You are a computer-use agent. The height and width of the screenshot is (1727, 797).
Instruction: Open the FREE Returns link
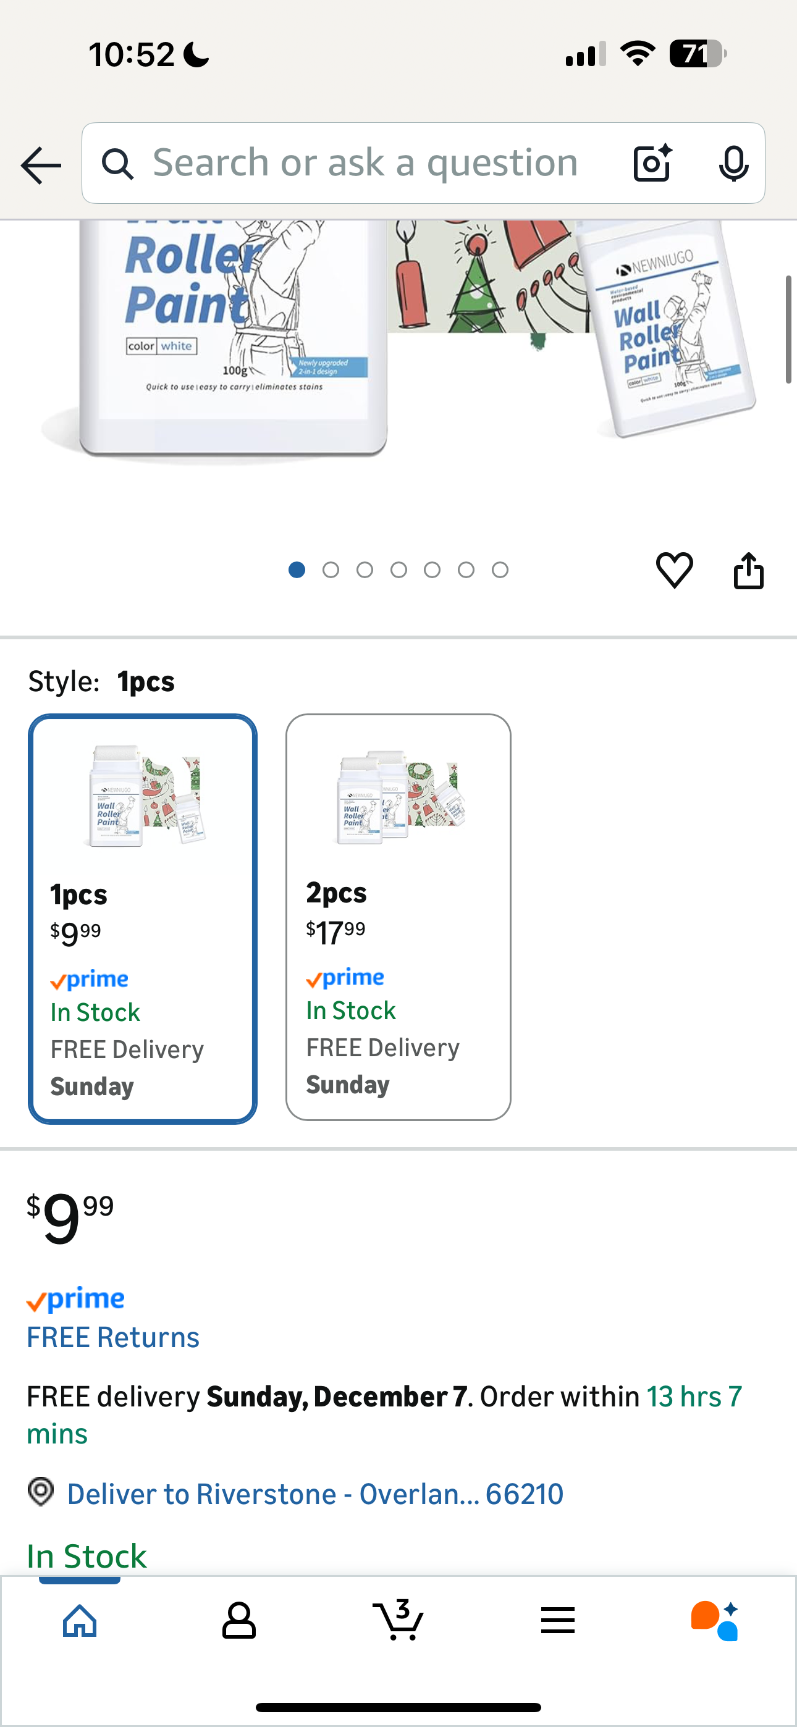114,1337
